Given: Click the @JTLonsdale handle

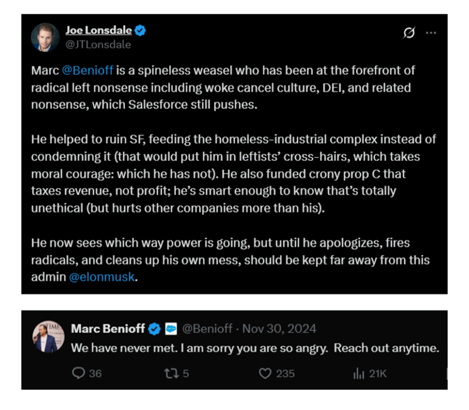Looking at the screenshot, I should click(99, 44).
